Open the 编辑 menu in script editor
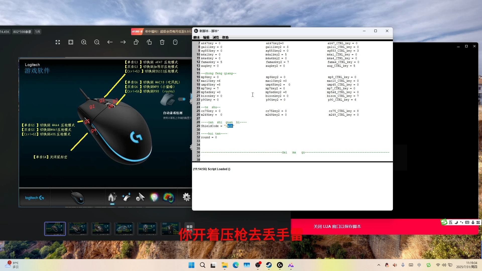 pyautogui.click(x=206, y=37)
